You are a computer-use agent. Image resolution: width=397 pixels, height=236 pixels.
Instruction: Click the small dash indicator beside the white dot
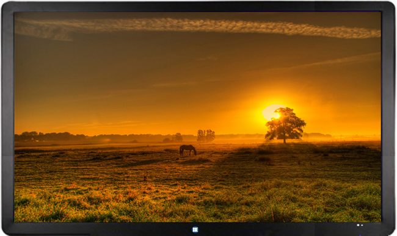(x=362, y=225)
